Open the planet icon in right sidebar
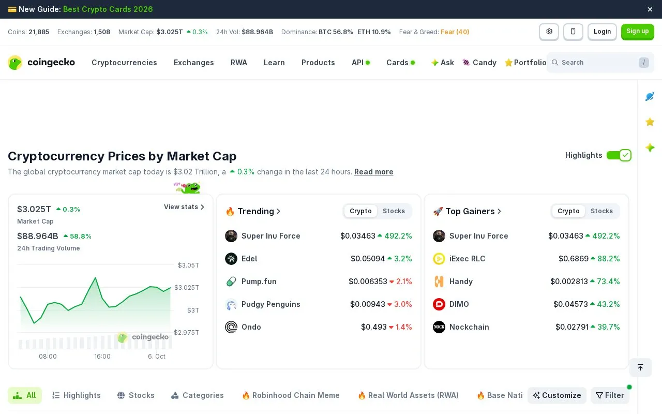Viewport: 662px width, 414px height. click(x=650, y=96)
